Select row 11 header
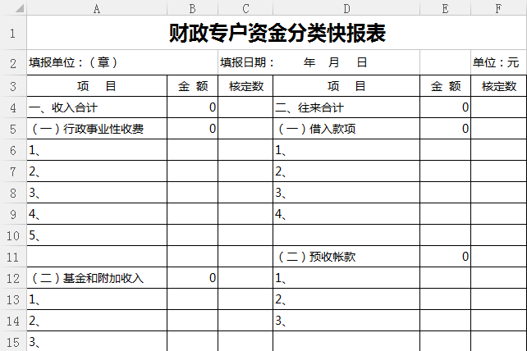The width and height of the screenshot is (527, 351). 13,257
